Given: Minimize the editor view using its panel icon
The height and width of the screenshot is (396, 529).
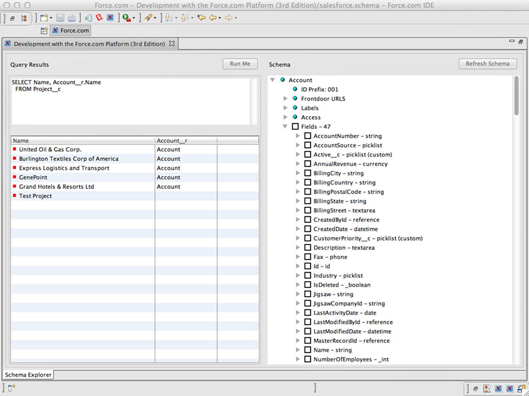Looking at the screenshot, I should click(512, 41).
